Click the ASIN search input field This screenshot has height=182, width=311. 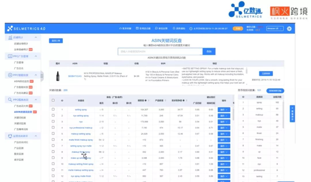tap(160, 51)
